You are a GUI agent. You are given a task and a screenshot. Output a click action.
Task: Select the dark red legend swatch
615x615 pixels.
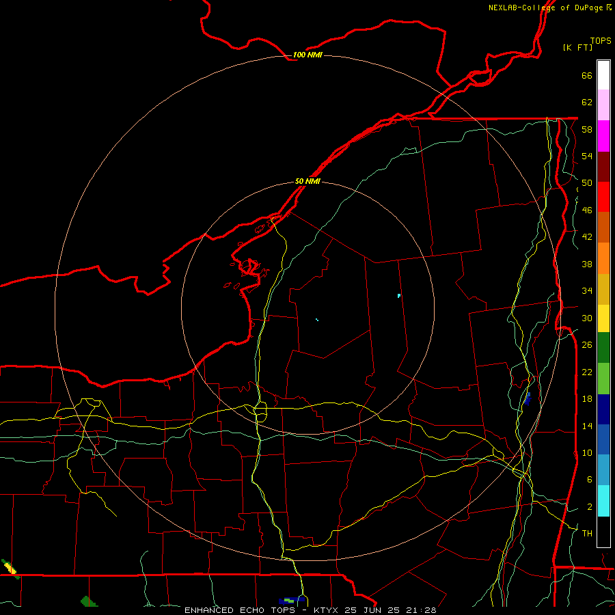[x=603, y=167]
